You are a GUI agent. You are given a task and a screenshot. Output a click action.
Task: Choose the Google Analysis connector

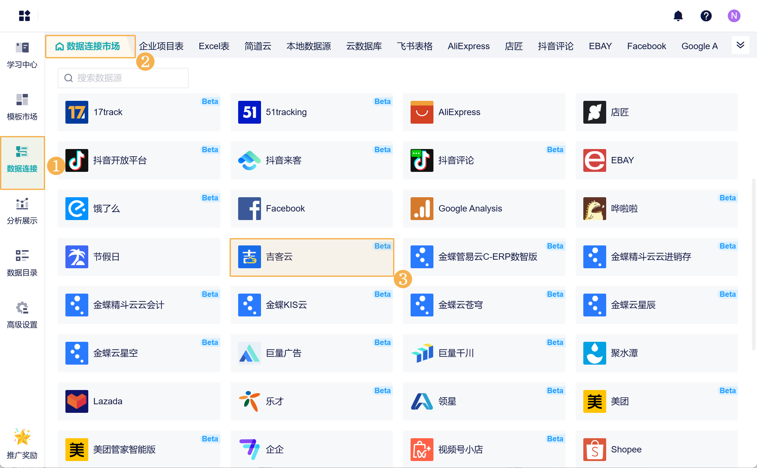click(484, 209)
